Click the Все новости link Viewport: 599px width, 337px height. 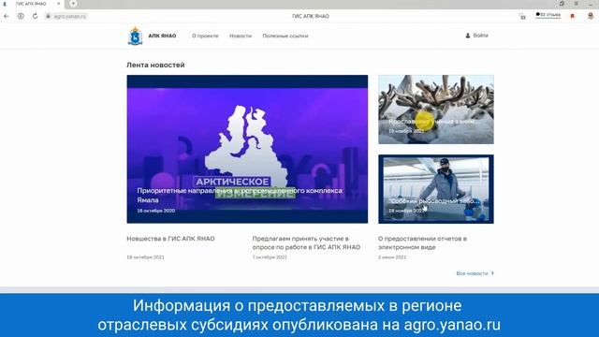(472, 273)
